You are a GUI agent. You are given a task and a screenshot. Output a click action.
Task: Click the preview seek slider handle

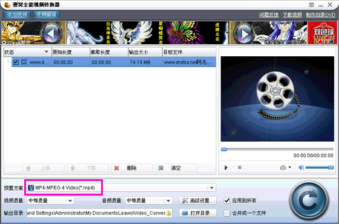[x=224, y=149]
